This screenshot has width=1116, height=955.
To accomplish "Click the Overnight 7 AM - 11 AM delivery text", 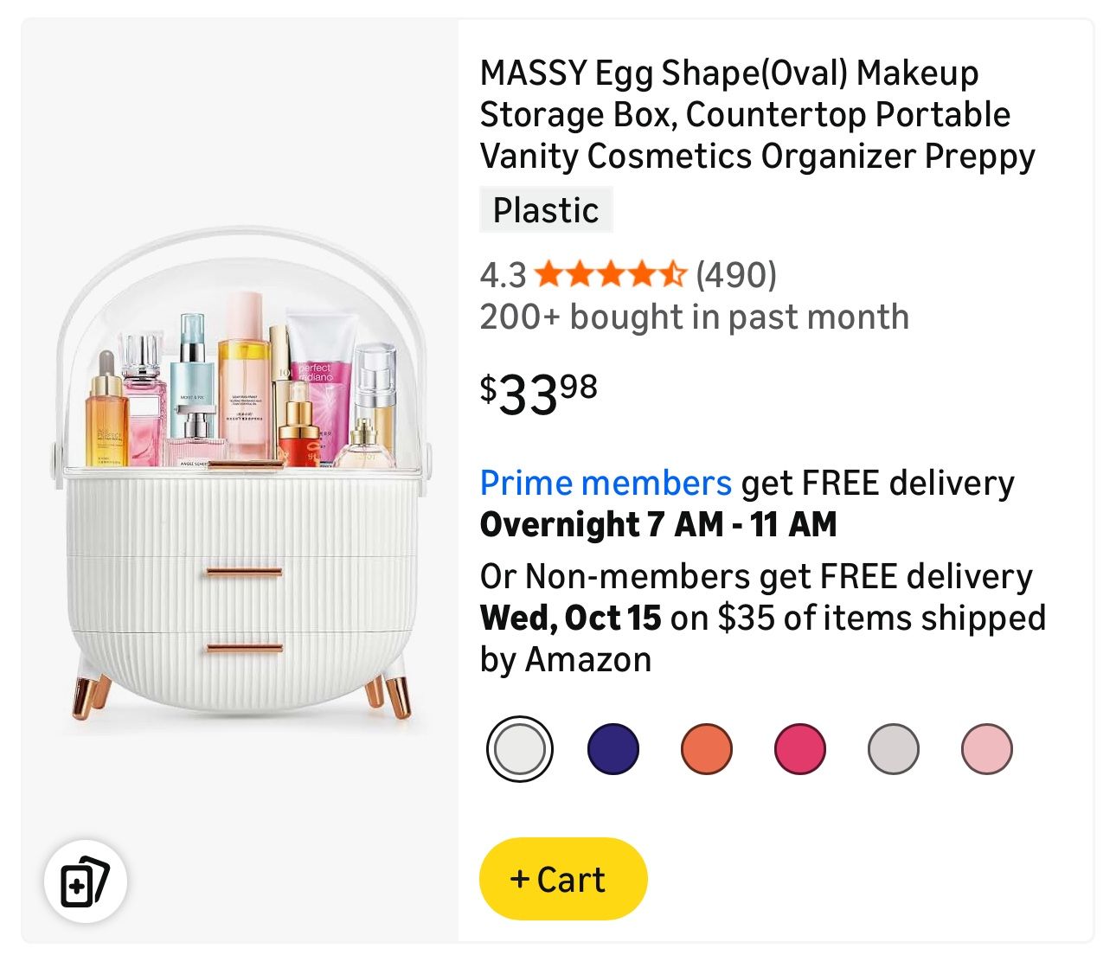I will tap(658, 524).
